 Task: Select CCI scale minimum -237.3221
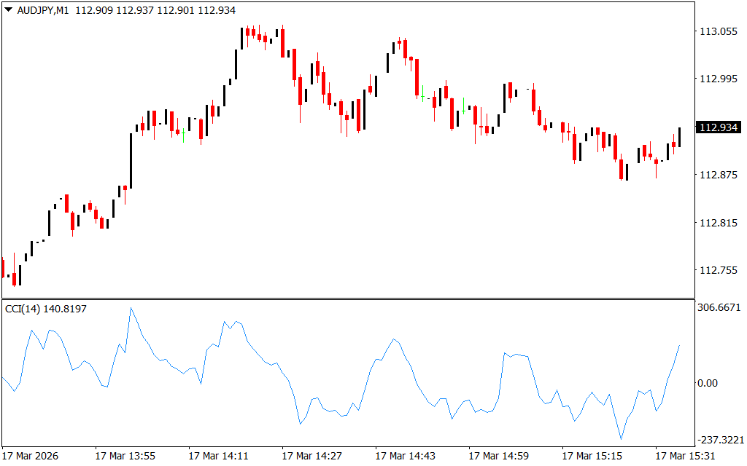point(719,440)
